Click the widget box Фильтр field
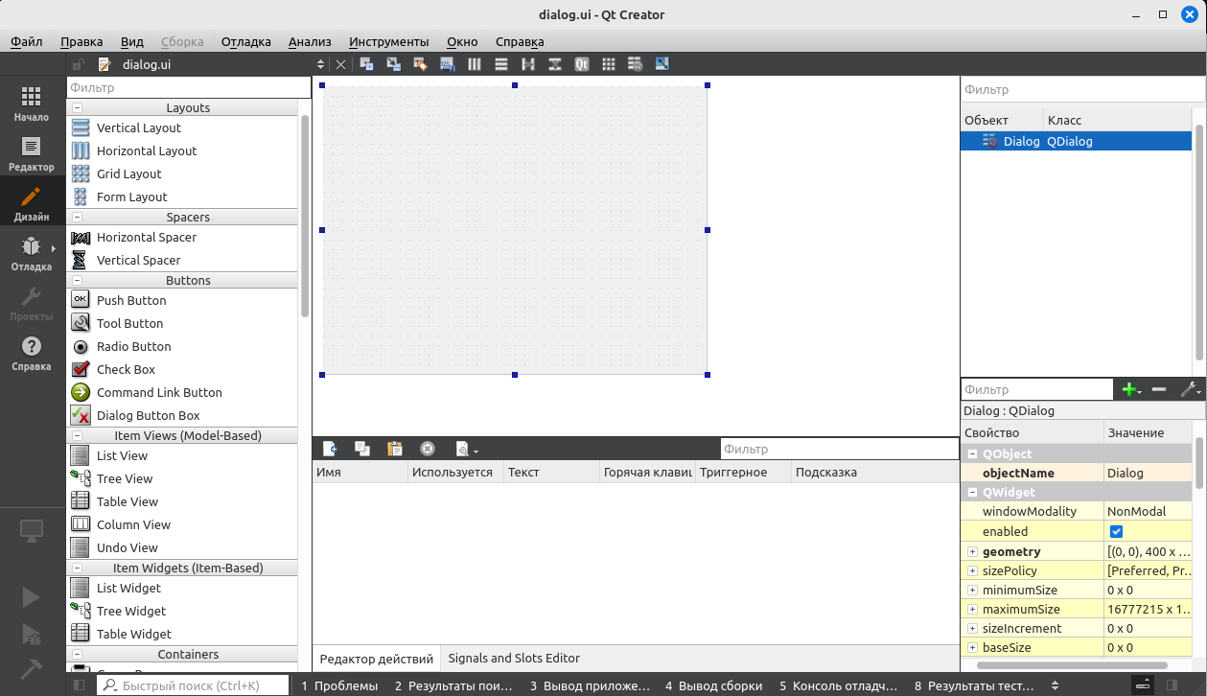This screenshot has width=1207, height=696. tap(189, 87)
